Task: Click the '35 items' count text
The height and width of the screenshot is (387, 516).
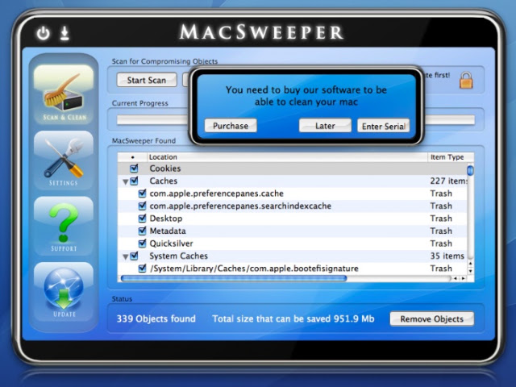Action: pyautogui.click(x=447, y=256)
